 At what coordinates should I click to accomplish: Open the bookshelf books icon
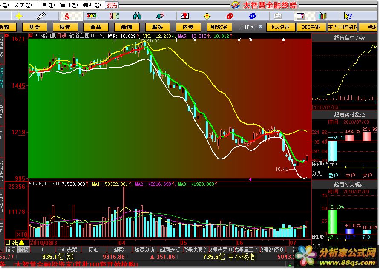pyautogui.click(x=322, y=16)
